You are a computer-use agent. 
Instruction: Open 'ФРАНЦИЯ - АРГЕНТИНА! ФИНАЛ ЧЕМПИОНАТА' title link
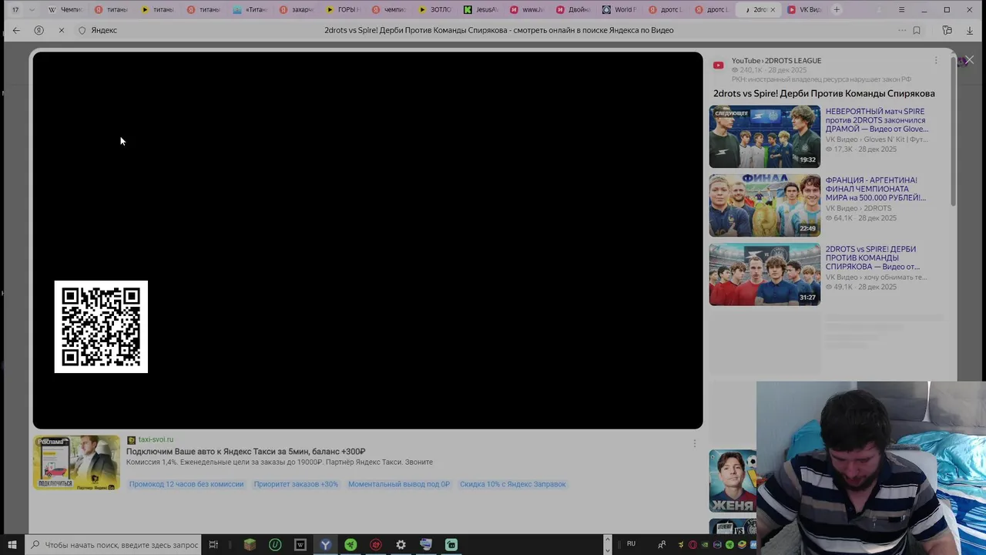[x=875, y=189]
